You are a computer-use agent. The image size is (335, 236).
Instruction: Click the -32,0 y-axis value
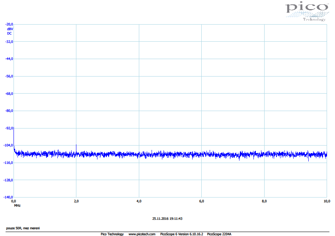tap(9, 42)
